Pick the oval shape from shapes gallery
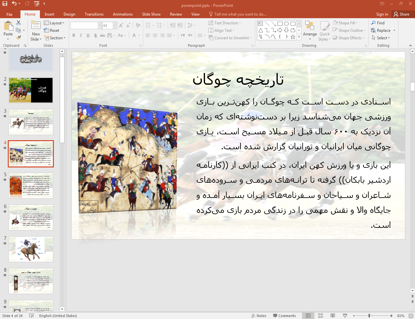415x319 pixels. click(286, 24)
